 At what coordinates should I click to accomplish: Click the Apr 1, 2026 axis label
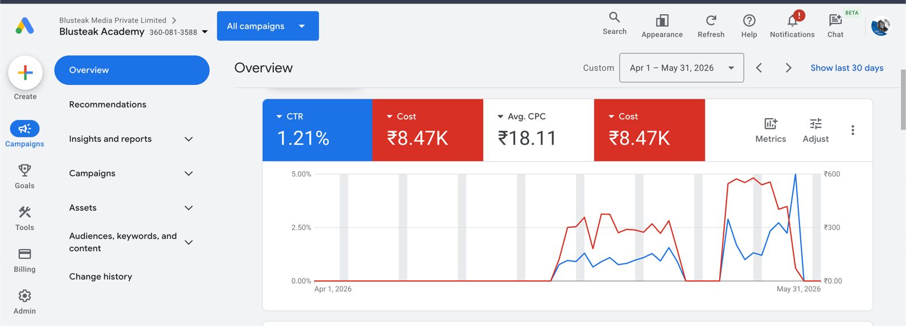tap(333, 289)
